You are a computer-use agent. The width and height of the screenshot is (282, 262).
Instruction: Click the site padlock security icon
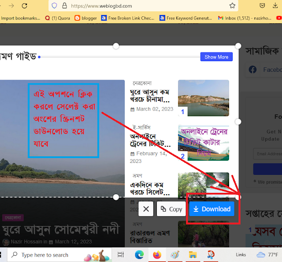pyautogui.click(x=64, y=6)
